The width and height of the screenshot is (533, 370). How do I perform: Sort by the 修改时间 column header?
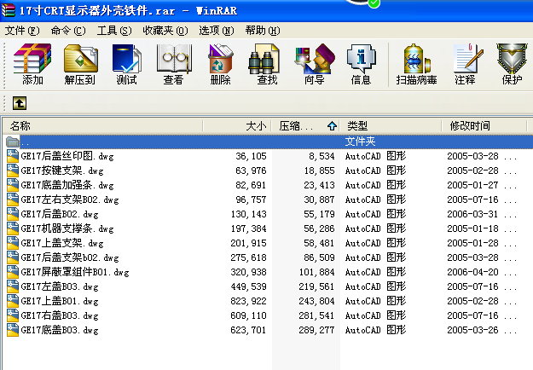484,126
